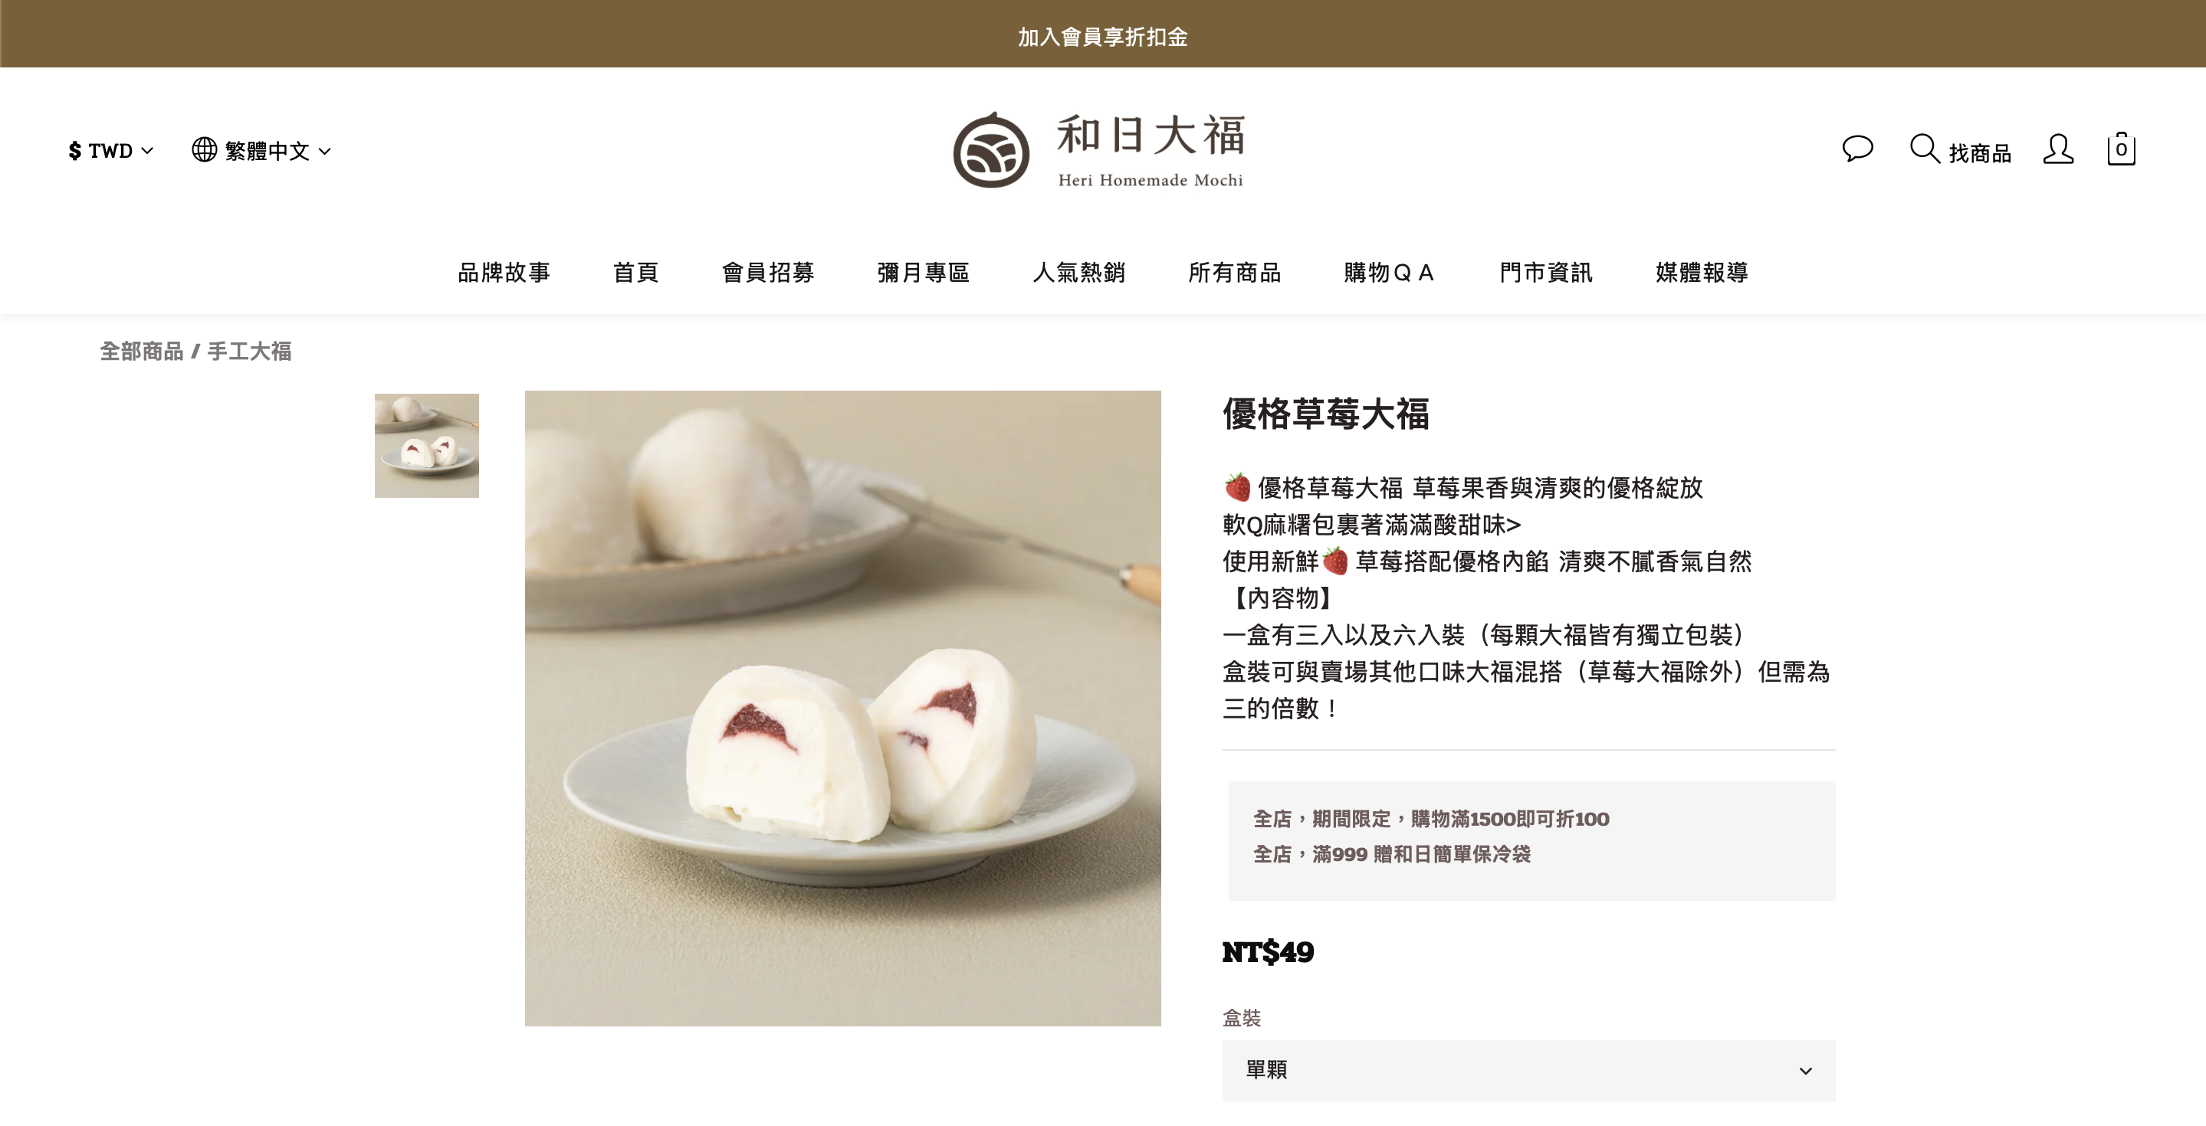Click the large strawberry mochi product image
The image size is (2206, 1126).
[842, 709]
